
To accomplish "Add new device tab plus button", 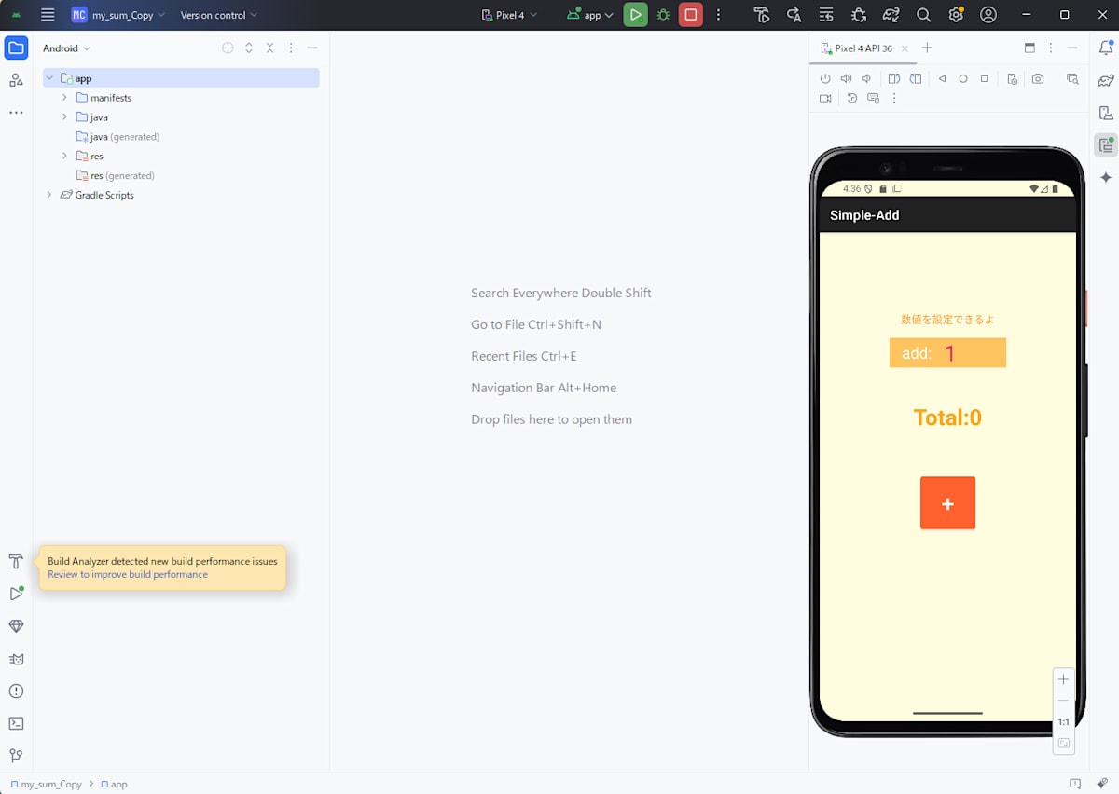I will pos(927,48).
